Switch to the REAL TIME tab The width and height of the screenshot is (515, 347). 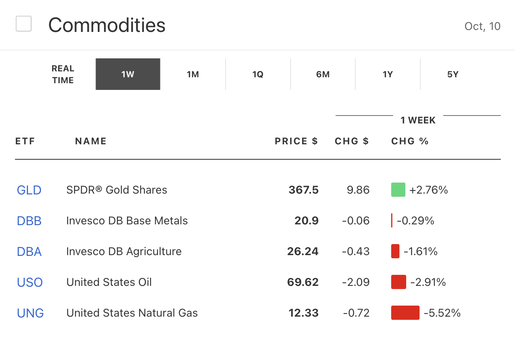click(x=63, y=74)
